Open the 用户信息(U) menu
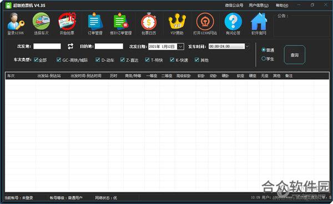333x204 pixels. point(259,6)
